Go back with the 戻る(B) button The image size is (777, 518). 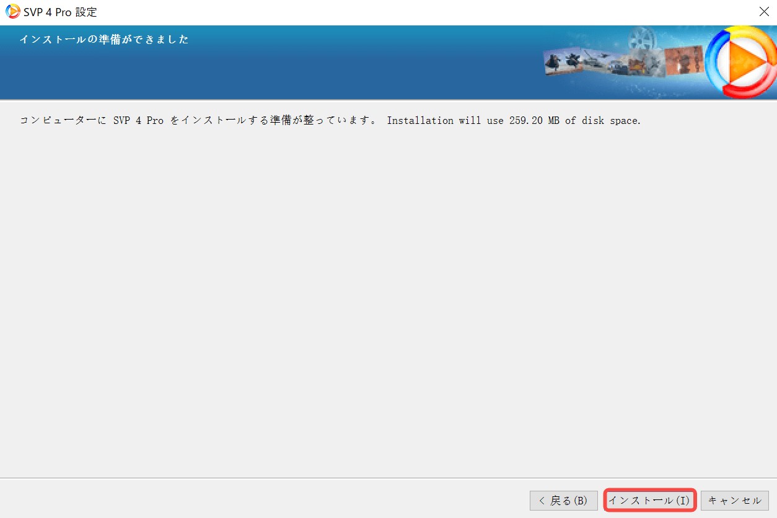tap(563, 501)
